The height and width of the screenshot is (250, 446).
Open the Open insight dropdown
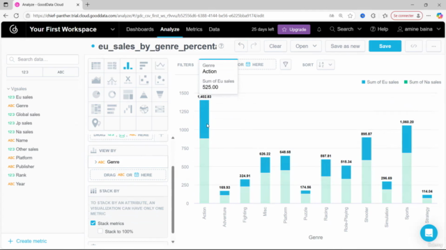coord(306,47)
